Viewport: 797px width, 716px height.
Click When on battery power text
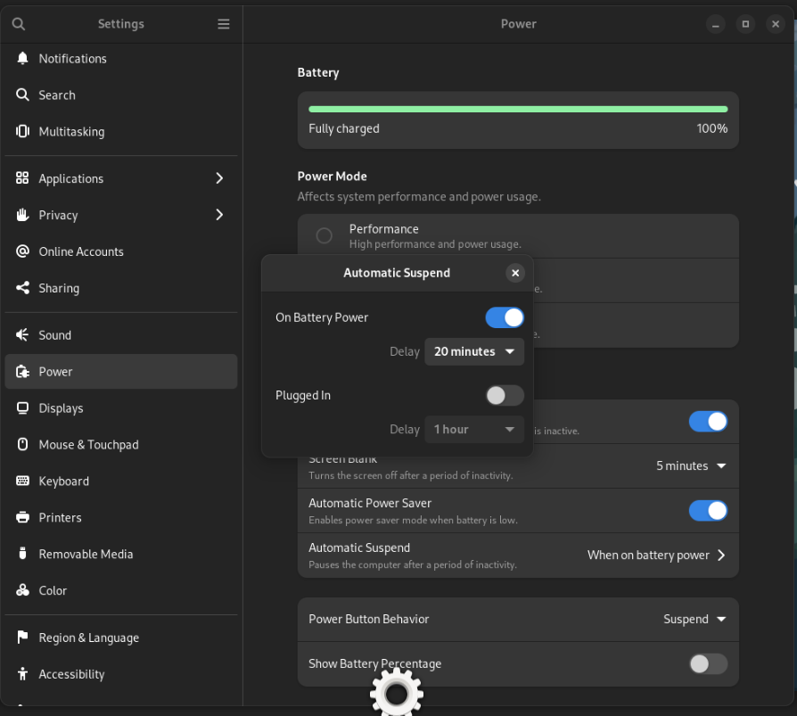pyautogui.click(x=648, y=555)
